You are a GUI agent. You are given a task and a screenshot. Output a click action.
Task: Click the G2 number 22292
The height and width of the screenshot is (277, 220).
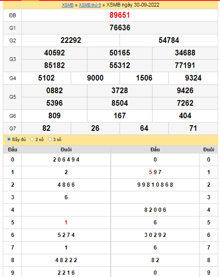point(71,41)
